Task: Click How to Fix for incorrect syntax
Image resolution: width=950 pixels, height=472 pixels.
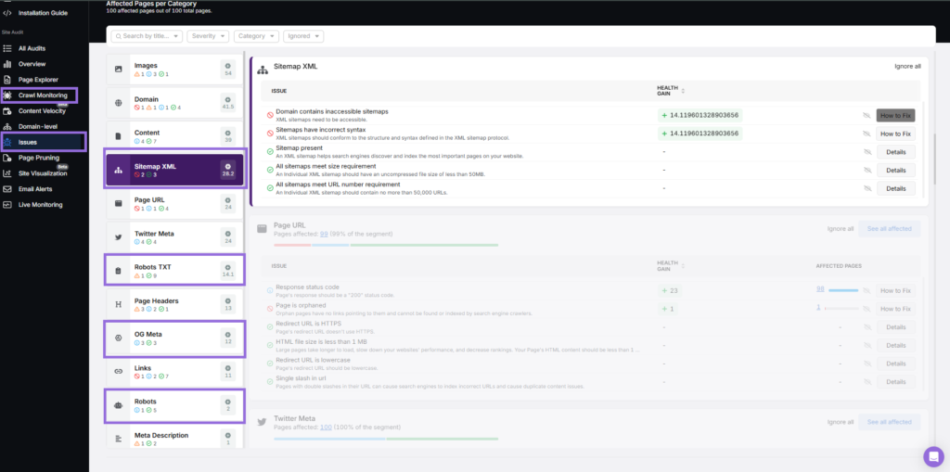Action: 895,134
